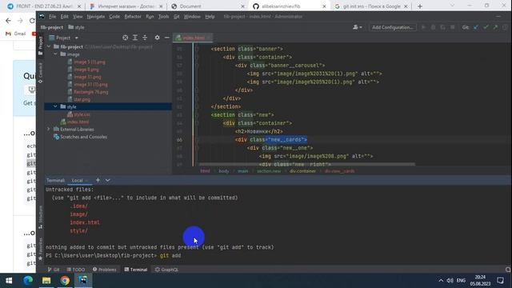Click section.new in editor breadcrumbs

click(269, 170)
